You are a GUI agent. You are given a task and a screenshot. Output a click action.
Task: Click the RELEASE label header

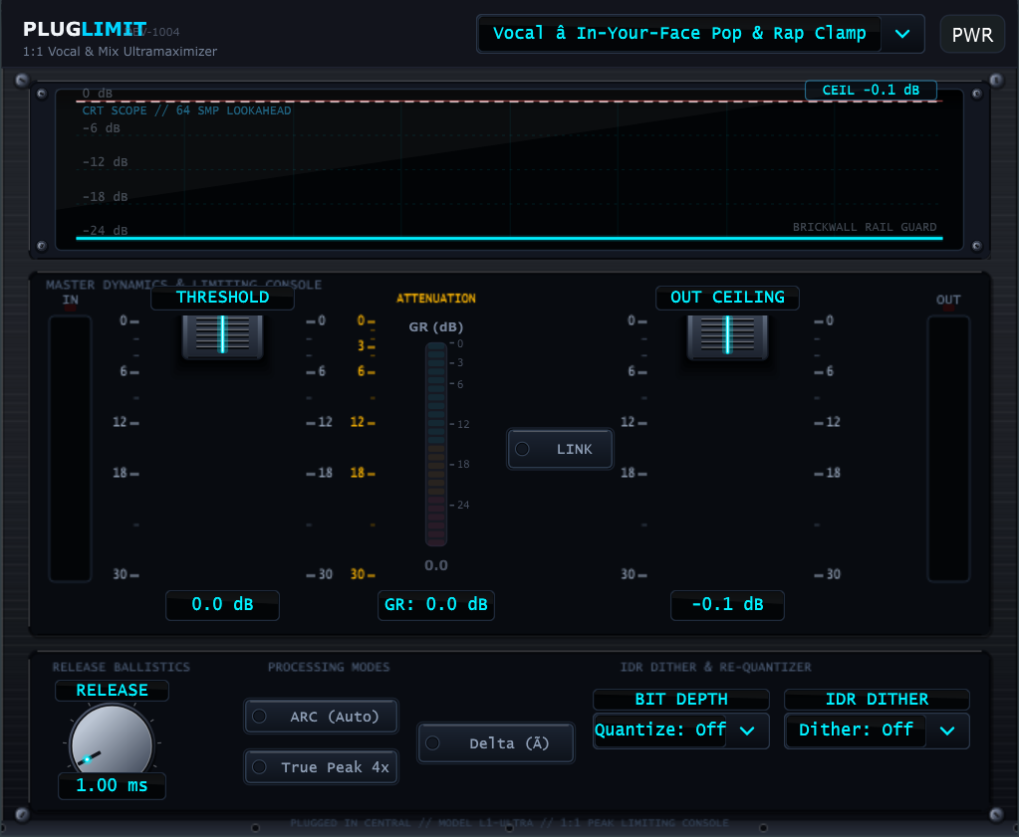tap(112, 691)
